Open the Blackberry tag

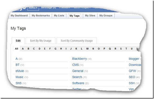pyautogui.click(x=80, y=59)
